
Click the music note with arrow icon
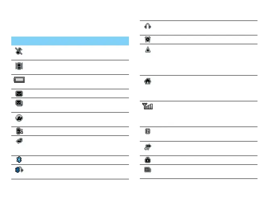tap(148, 147)
